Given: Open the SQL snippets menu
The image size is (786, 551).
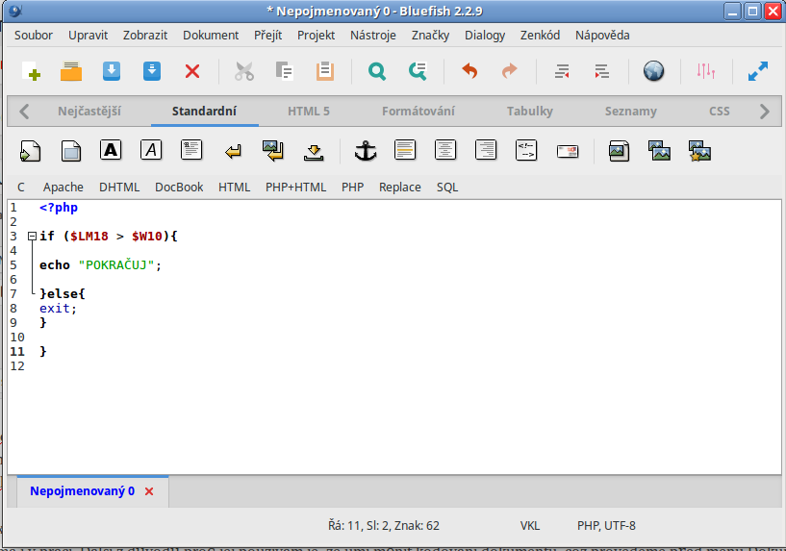Looking at the screenshot, I should click(x=447, y=188).
